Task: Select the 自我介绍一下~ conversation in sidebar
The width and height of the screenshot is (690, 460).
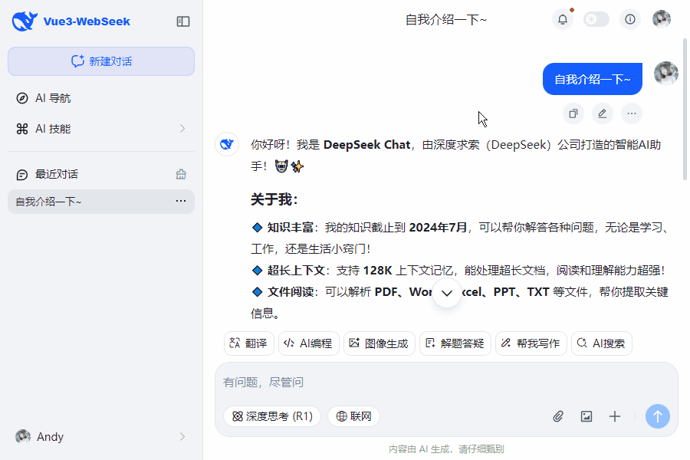Action: point(101,202)
